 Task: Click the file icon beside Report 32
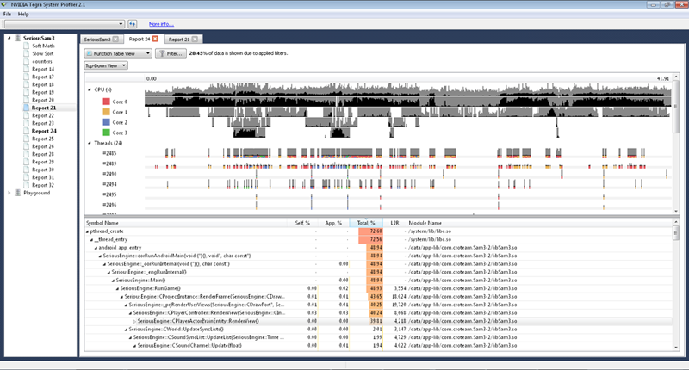point(27,185)
